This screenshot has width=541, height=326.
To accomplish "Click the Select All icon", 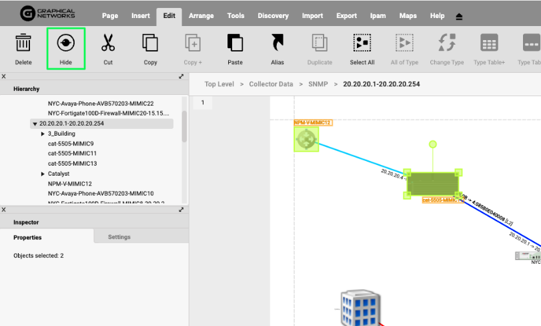I will [362, 44].
